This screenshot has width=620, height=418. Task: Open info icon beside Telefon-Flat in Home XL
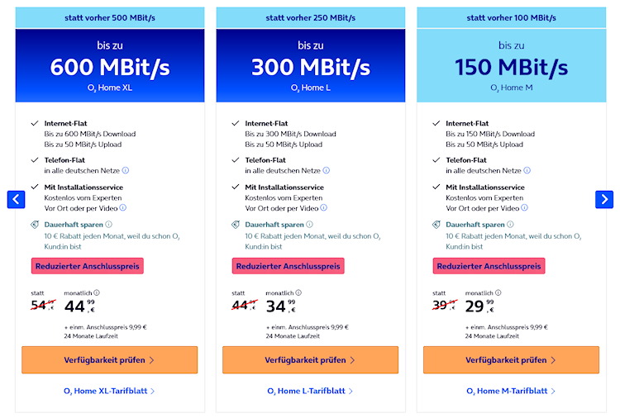click(126, 170)
